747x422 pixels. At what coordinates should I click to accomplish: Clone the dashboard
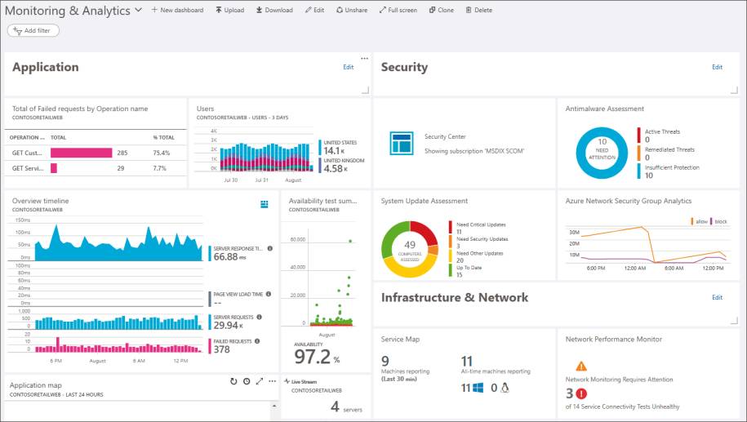click(441, 10)
